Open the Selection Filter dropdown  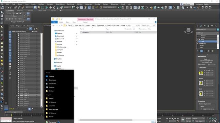29,7
